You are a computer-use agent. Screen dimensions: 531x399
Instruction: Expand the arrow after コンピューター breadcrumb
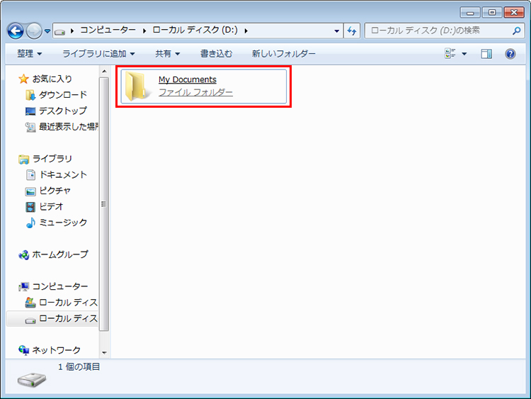[x=144, y=31]
